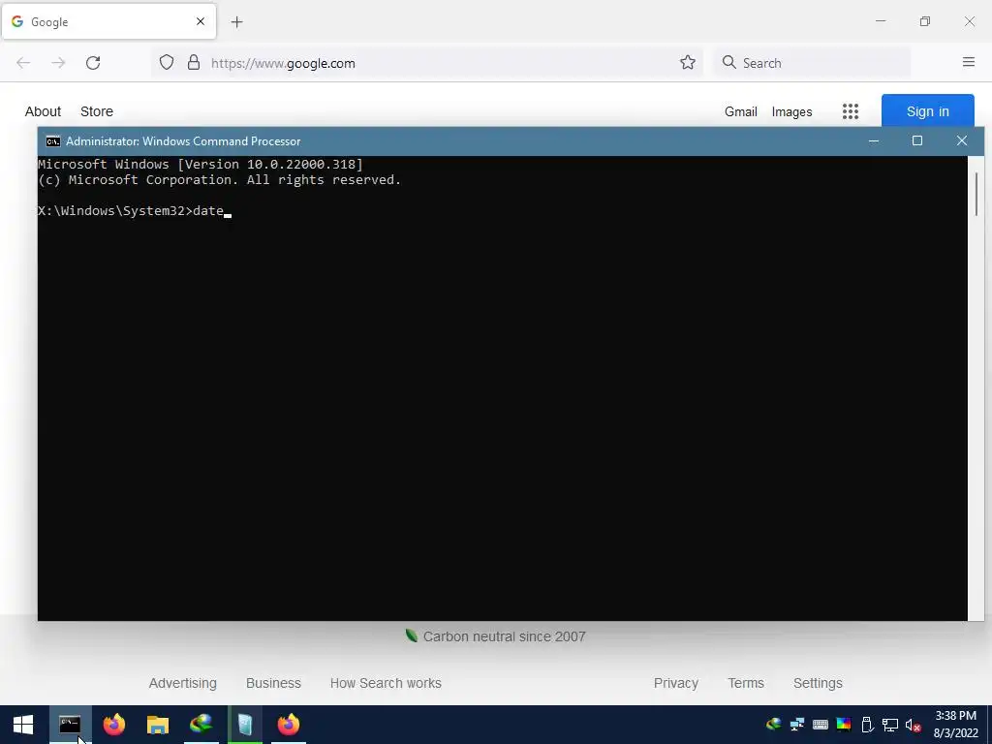
Task: Open the Images link
Action: point(791,112)
